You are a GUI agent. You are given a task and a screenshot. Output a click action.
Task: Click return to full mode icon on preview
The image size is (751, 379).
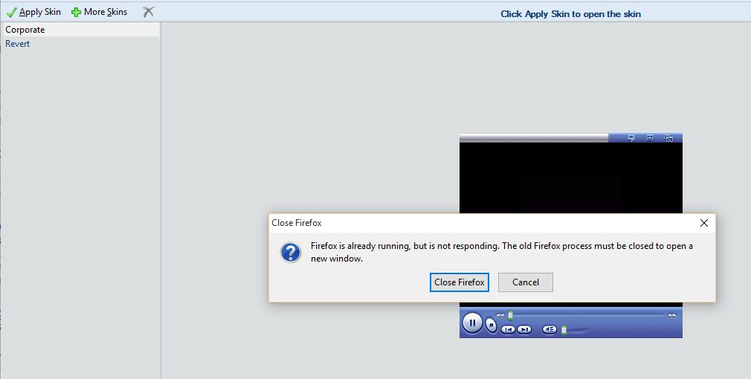point(668,137)
